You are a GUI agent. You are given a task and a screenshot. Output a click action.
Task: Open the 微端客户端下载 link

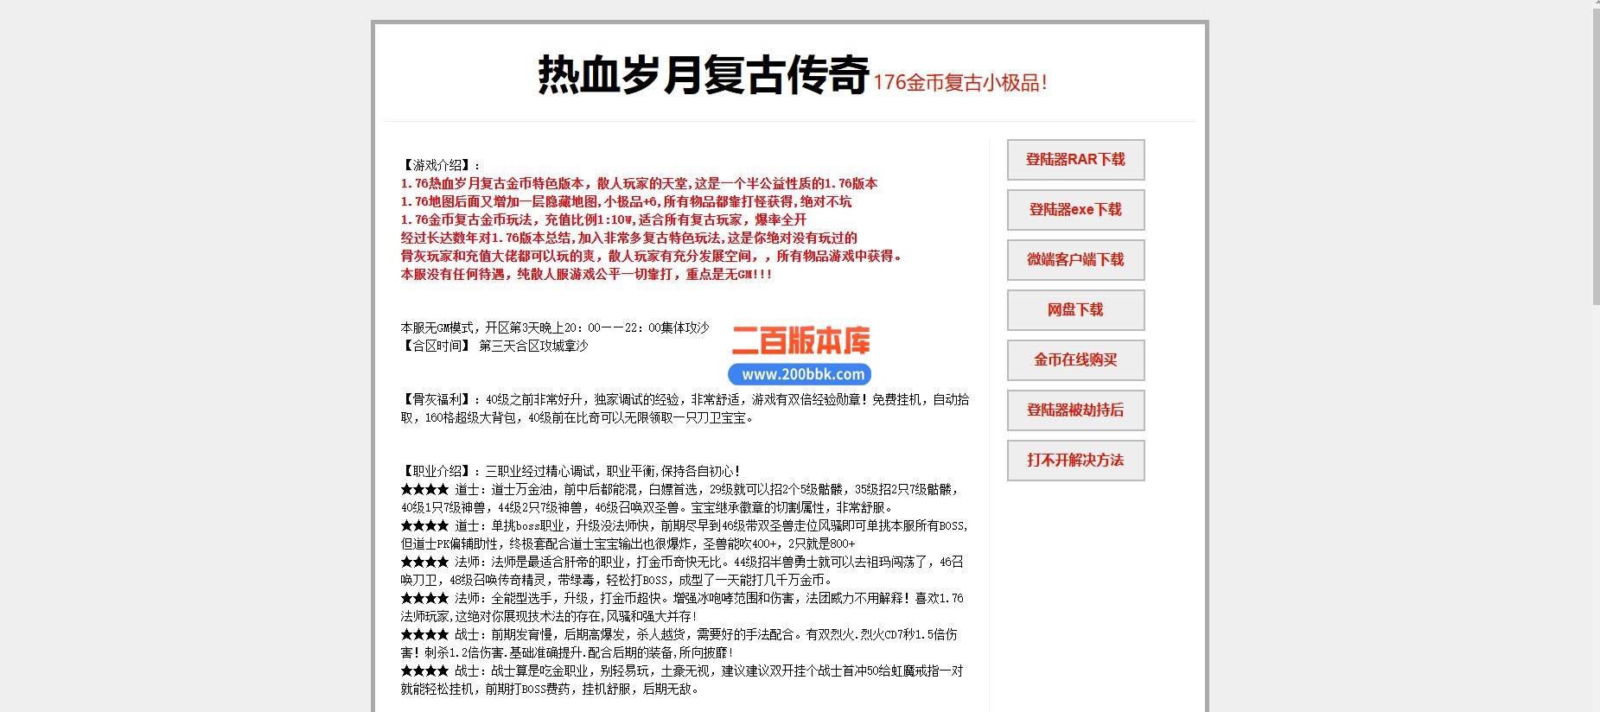pos(1075,260)
